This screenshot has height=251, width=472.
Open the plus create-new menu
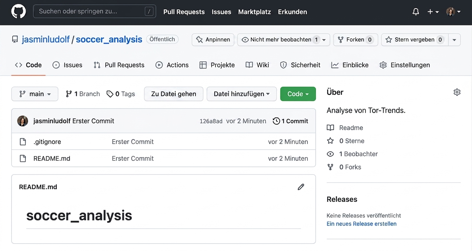point(433,12)
